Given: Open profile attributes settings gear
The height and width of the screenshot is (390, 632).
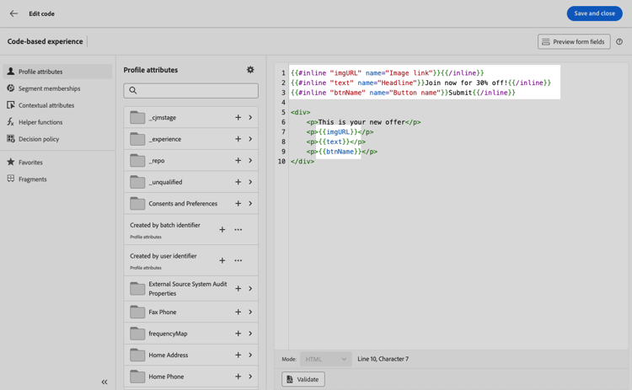Looking at the screenshot, I should [x=250, y=70].
